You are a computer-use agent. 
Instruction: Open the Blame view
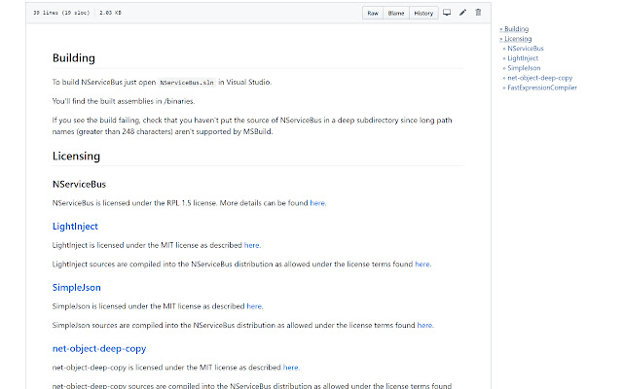(x=396, y=13)
